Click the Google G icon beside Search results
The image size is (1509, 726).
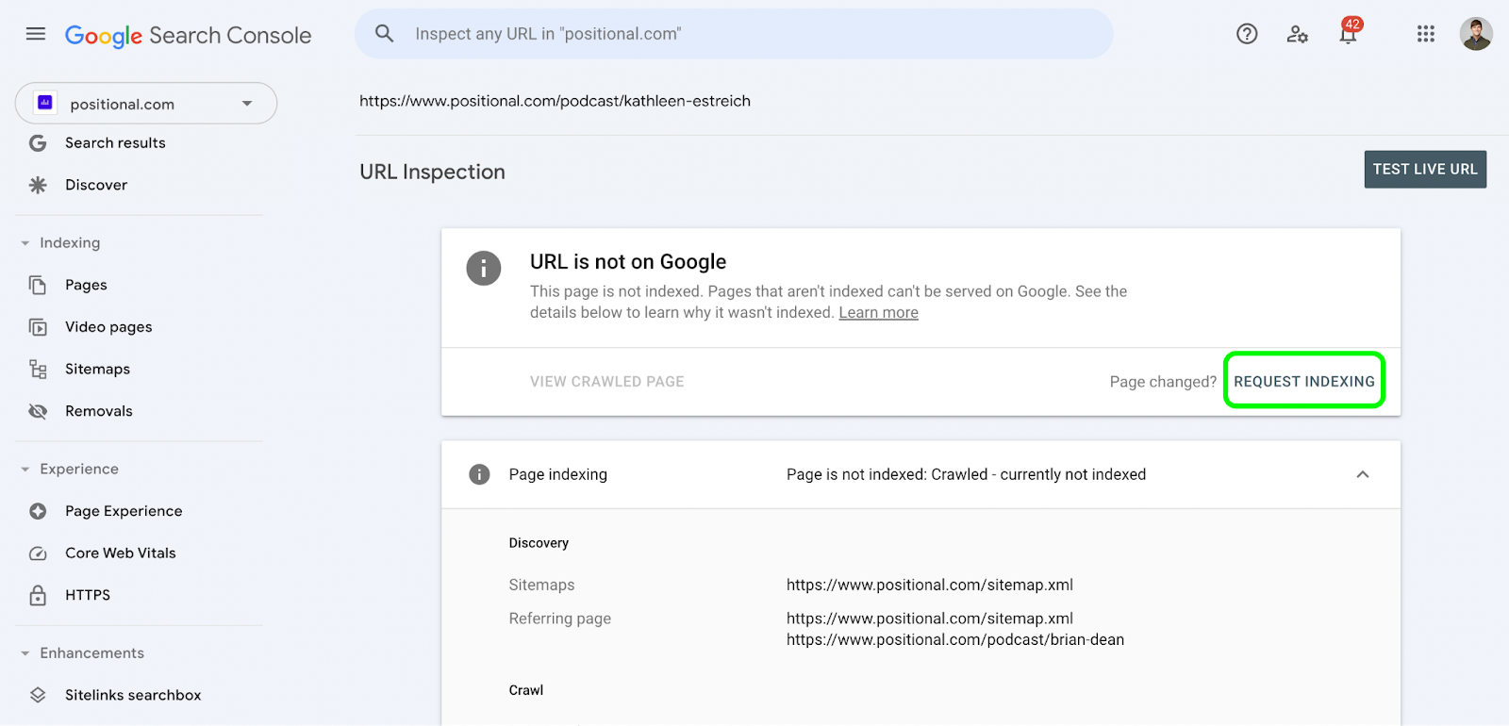pos(38,143)
